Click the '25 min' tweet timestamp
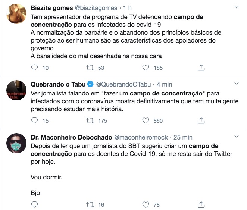247x210 pixels. [x=183, y=137]
